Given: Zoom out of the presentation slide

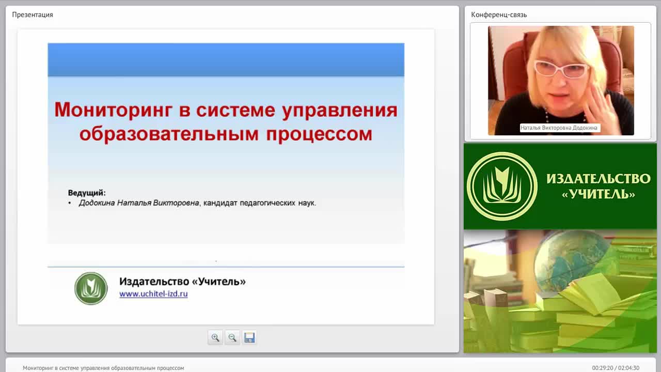Looking at the screenshot, I should tap(232, 337).
